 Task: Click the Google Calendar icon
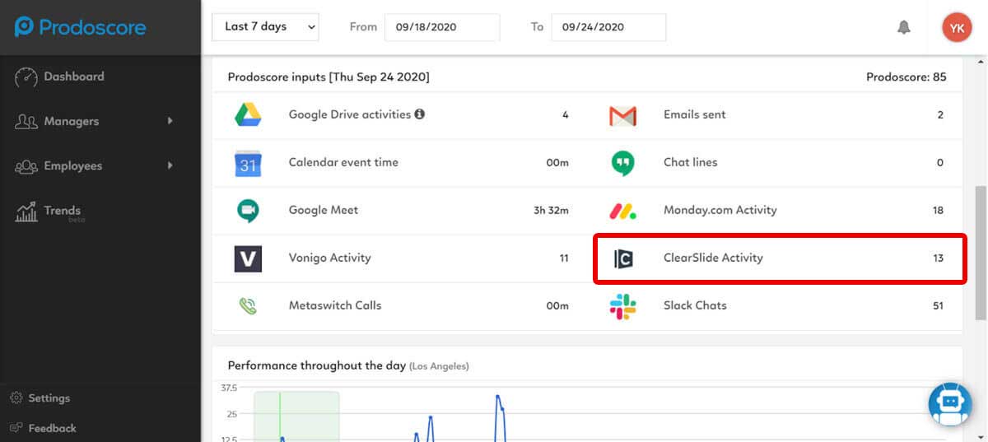click(x=248, y=164)
